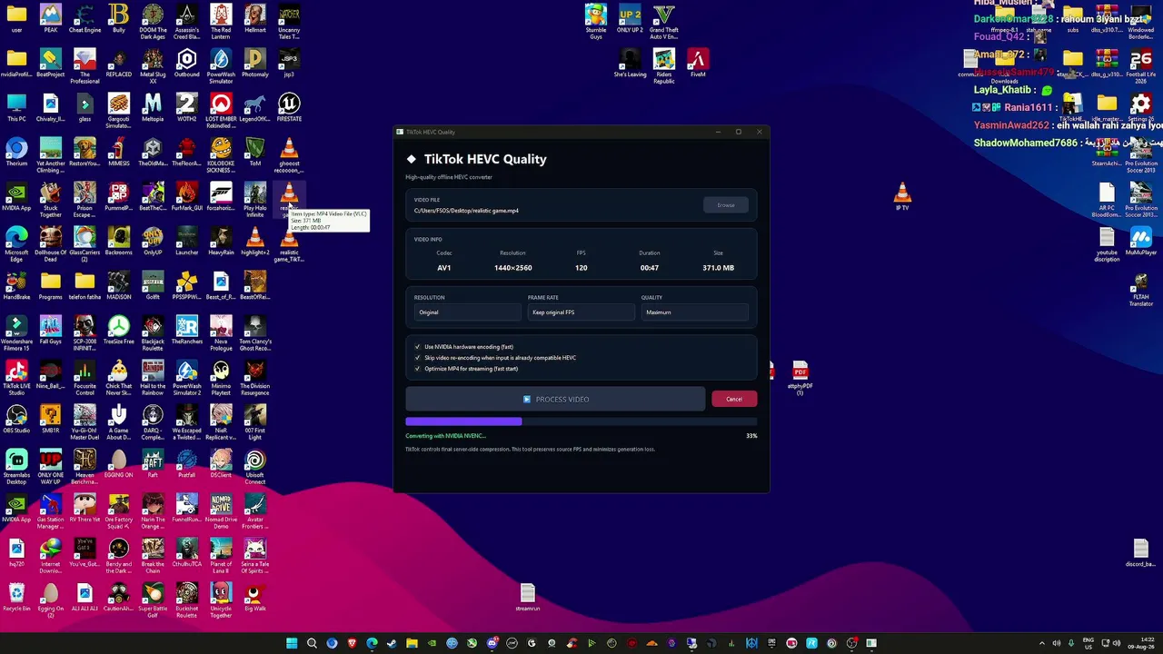This screenshot has width=1163, height=654.
Task: Select the streamrun file icon
Action: coord(528,598)
